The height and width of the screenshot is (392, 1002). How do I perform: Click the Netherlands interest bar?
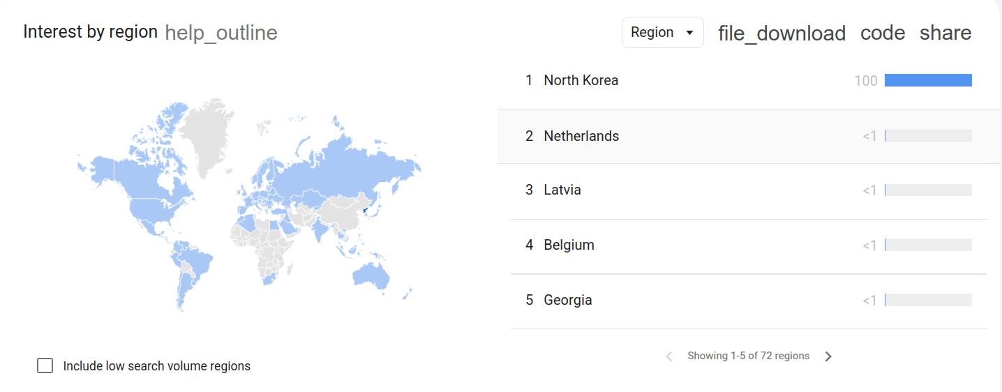[928, 136]
